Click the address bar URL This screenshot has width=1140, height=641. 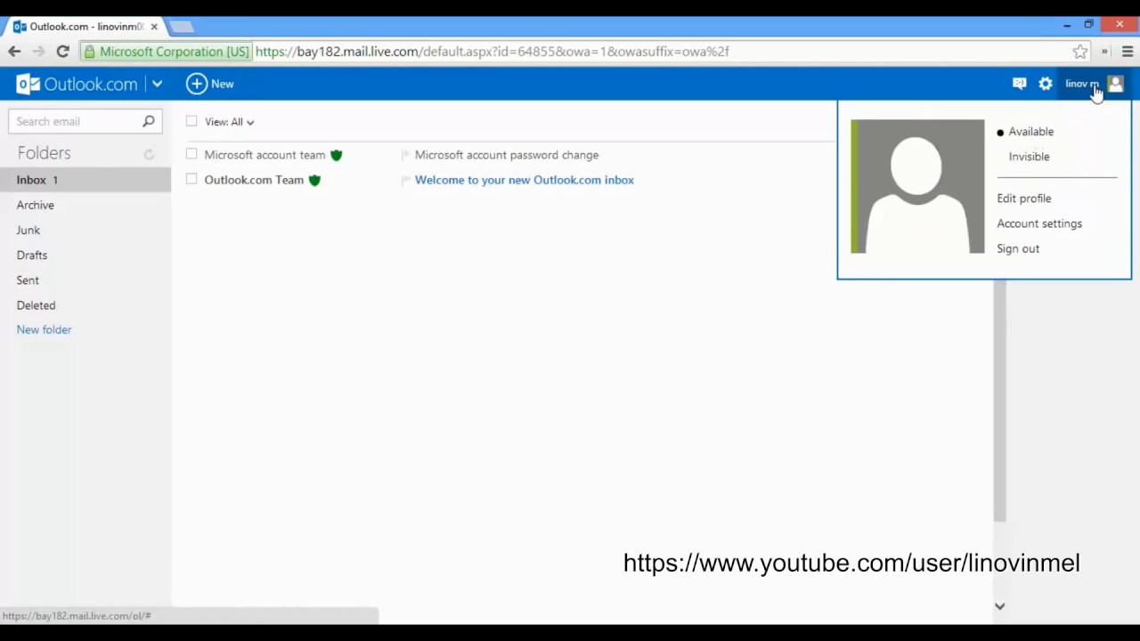(x=492, y=52)
